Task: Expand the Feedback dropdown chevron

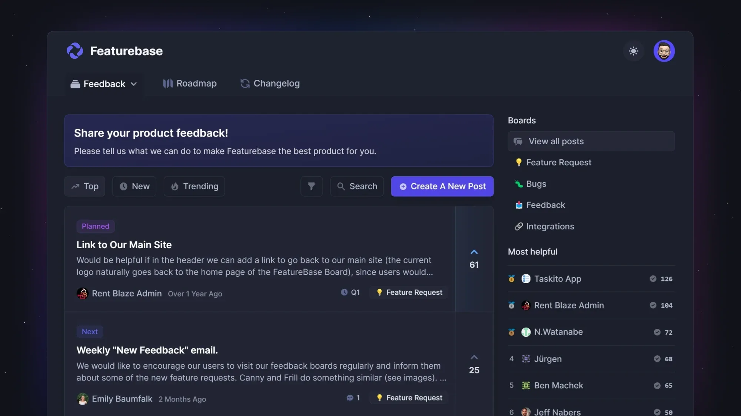Action: point(134,84)
